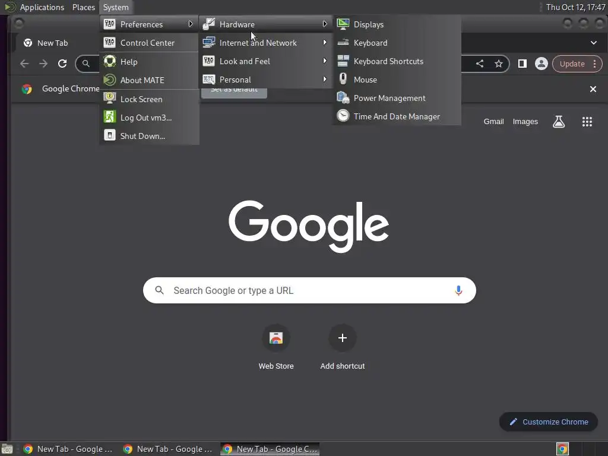Click the Power Management icon
The image size is (608, 456).
click(343, 98)
